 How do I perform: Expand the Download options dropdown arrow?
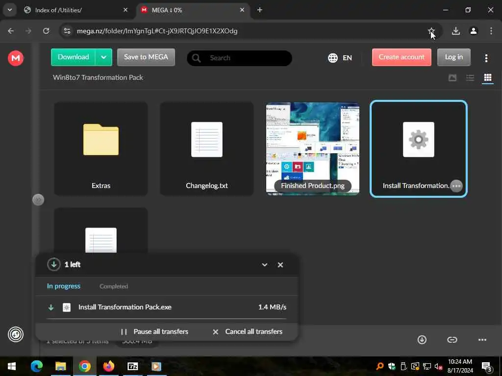point(104,57)
